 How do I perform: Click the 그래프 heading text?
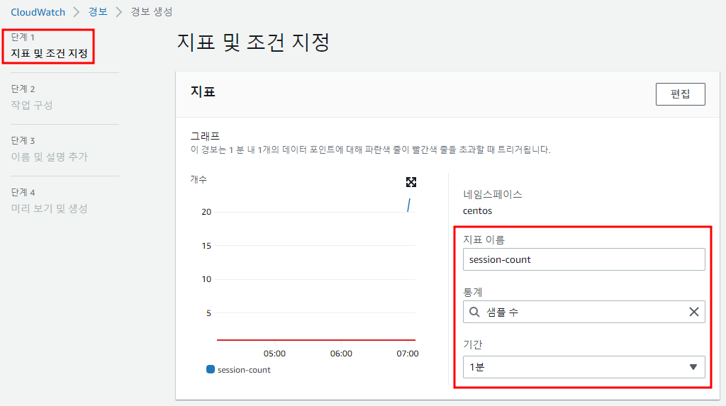(x=205, y=136)
